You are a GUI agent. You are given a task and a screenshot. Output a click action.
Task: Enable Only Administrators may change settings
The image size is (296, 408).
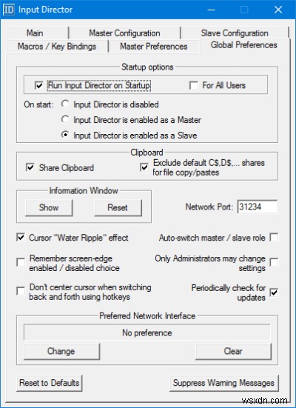(274, 262)
